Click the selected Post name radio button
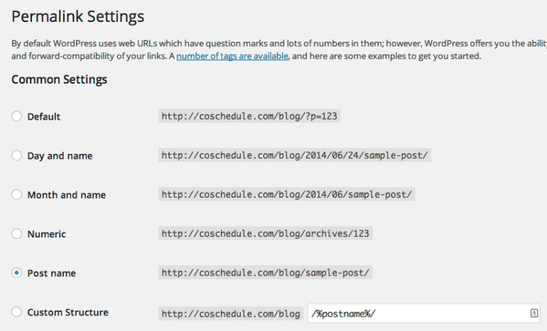 tap(17, 273)
